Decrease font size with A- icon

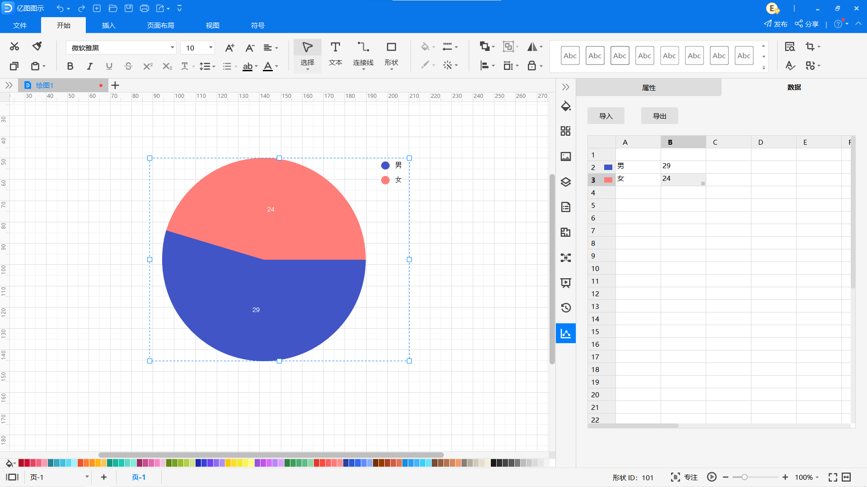coord(250,48)
